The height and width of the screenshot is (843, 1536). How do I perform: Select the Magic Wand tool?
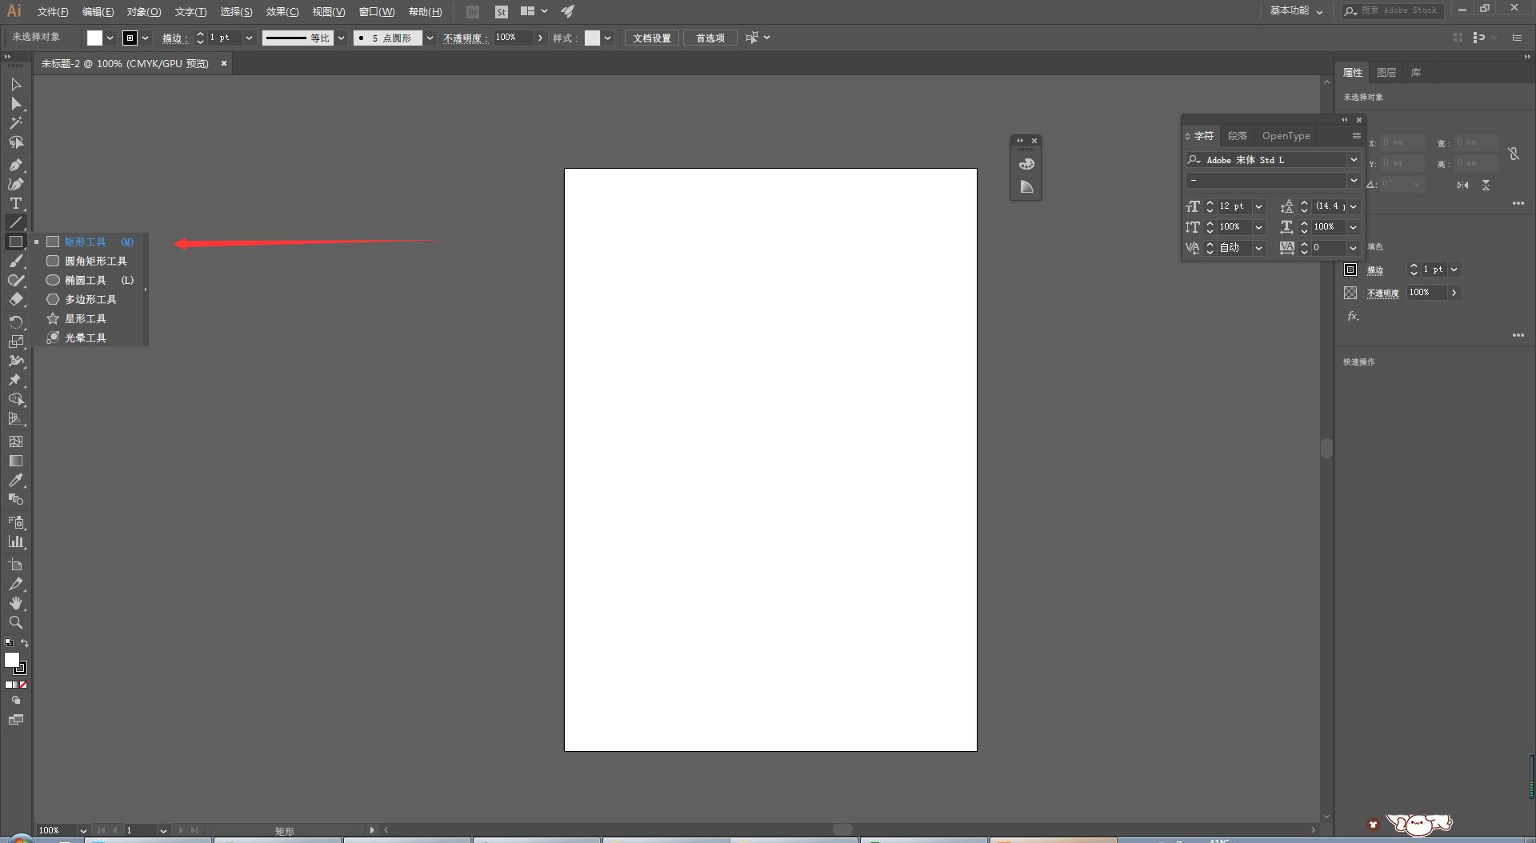coord(16,123)
